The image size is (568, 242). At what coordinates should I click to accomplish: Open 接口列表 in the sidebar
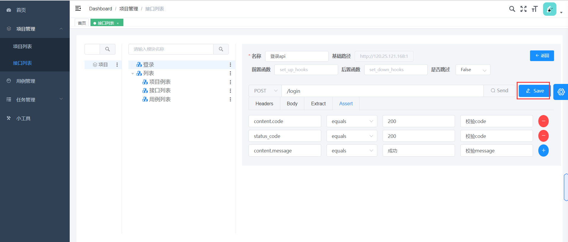coord(35,63)
